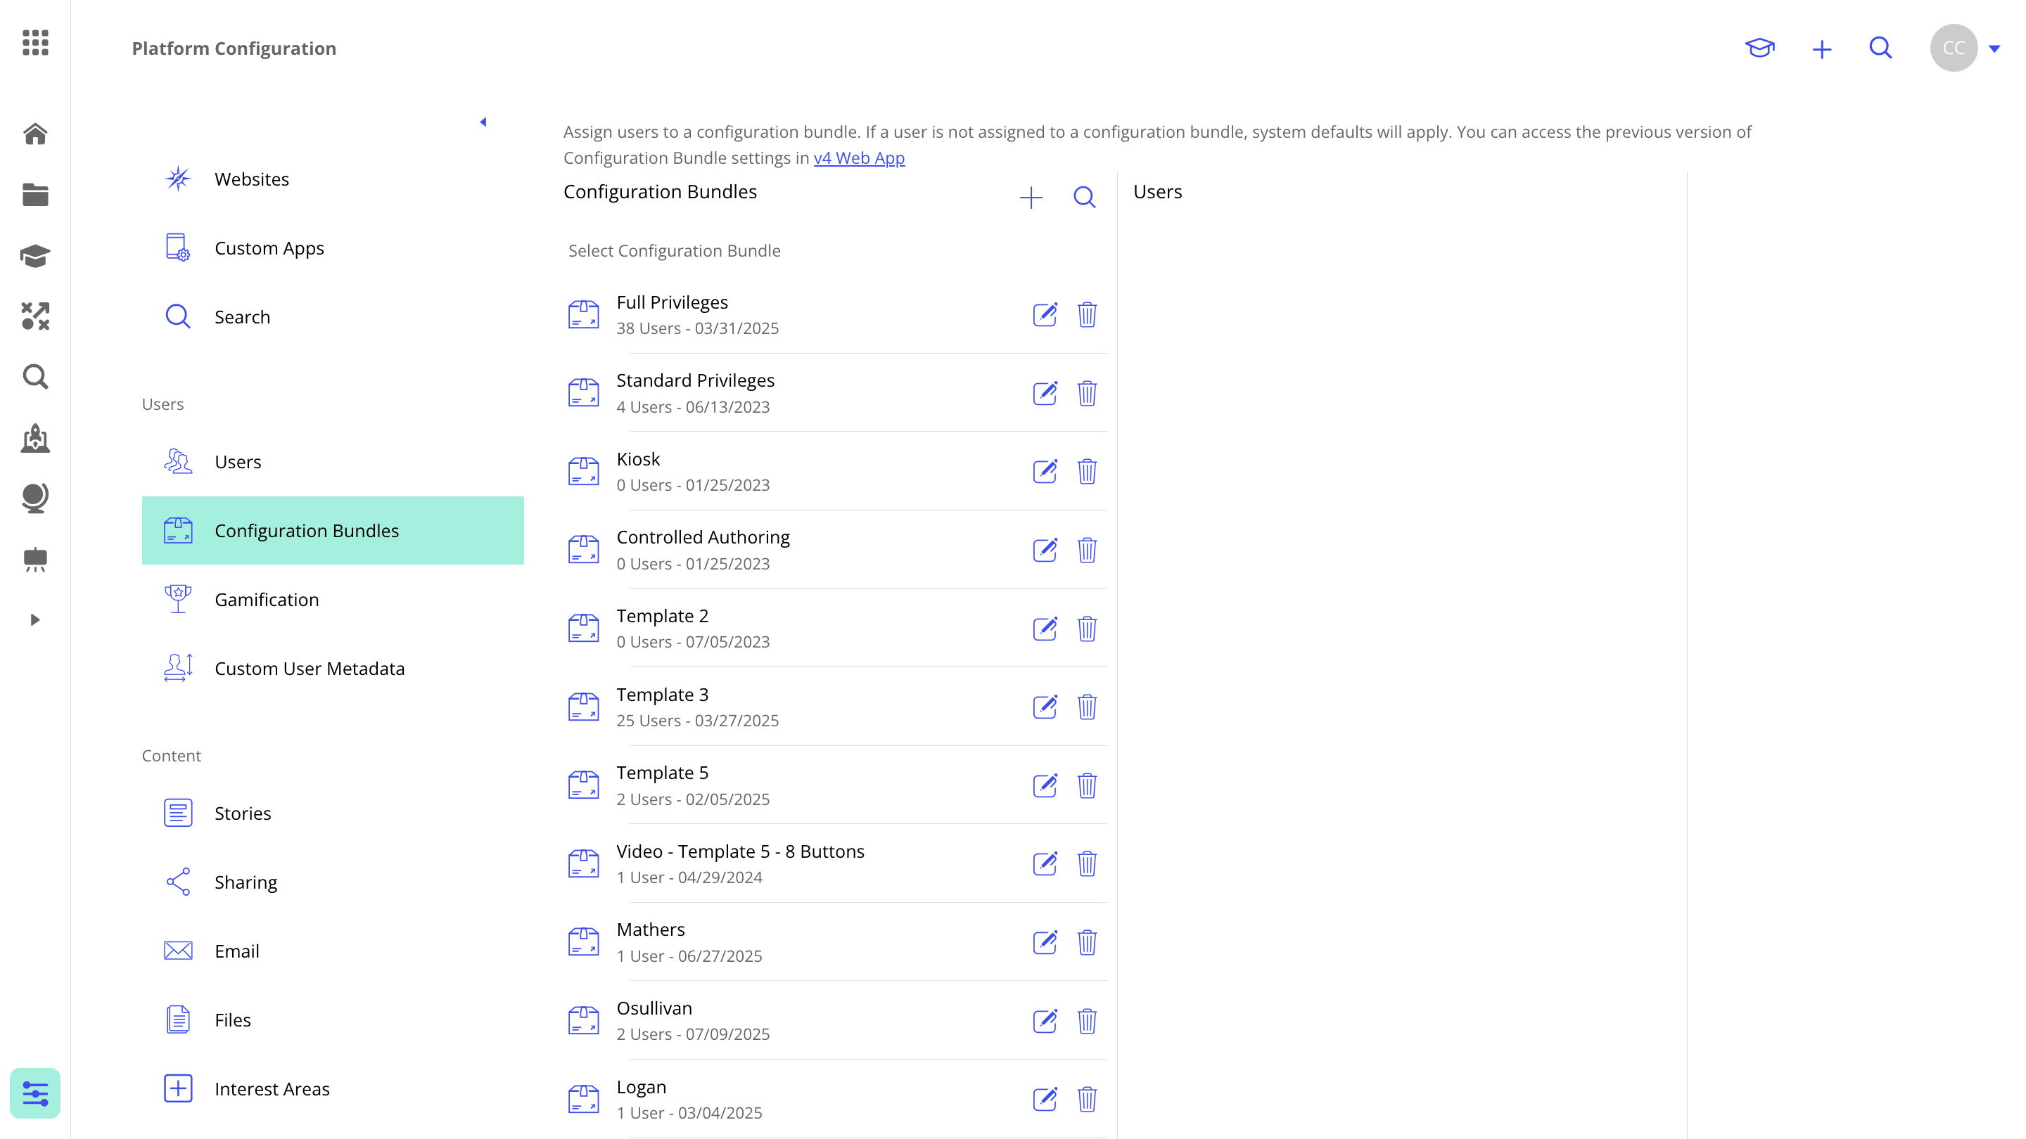Screen dimensions: 2026x1139
Task: Add a new configuration bundle
Action: coord(1031,198)
